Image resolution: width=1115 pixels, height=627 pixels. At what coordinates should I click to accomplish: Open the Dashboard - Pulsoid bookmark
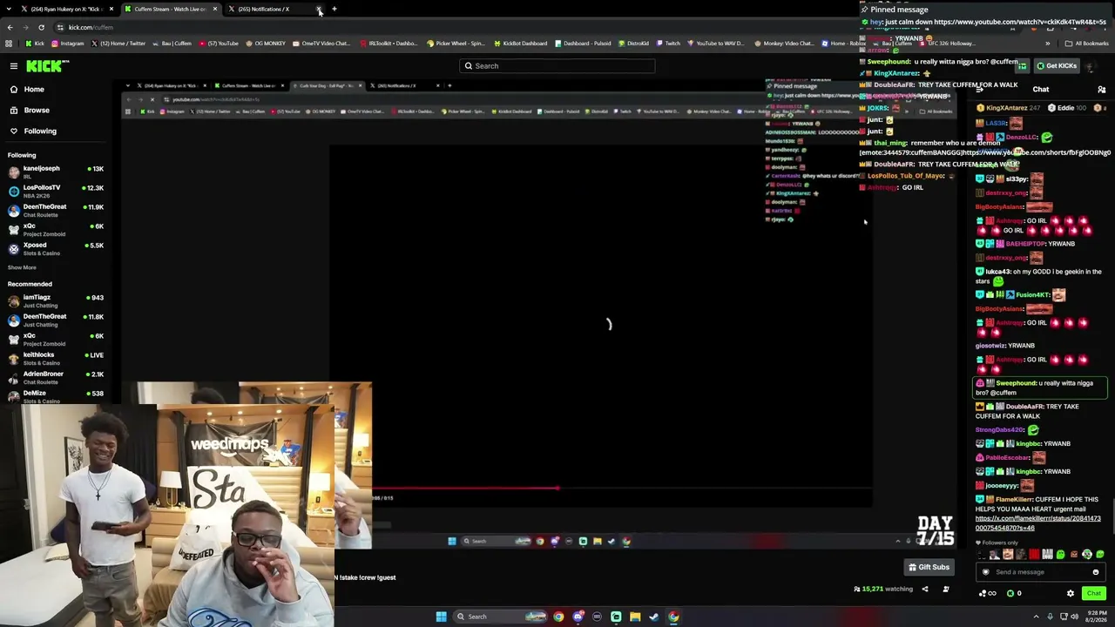(582, 44)
